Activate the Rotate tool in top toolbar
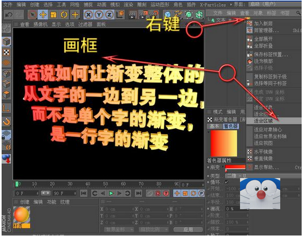This screenshot has width=307, height=236. [64, 15]
